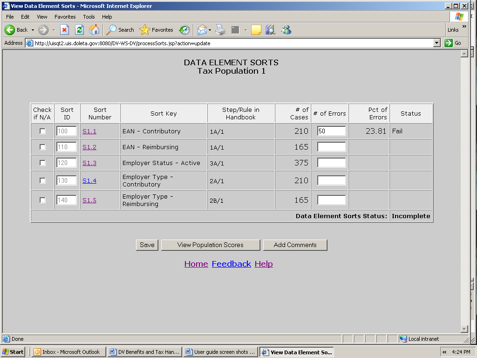Open the History toolbar icon
The image size is (477, 358).
point(184,30)
